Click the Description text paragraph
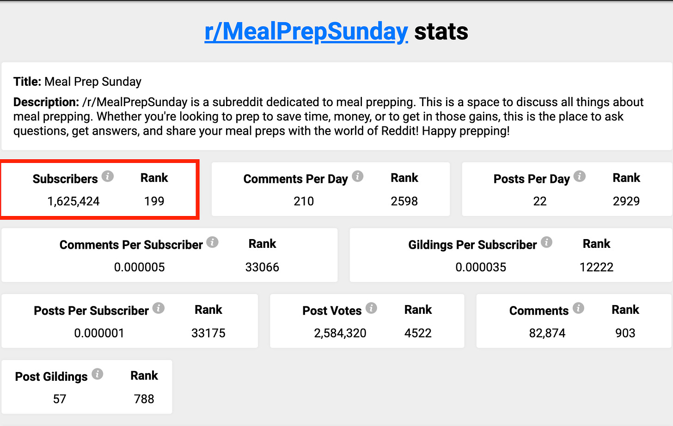 pyautogui.click(x=329, y=116)
